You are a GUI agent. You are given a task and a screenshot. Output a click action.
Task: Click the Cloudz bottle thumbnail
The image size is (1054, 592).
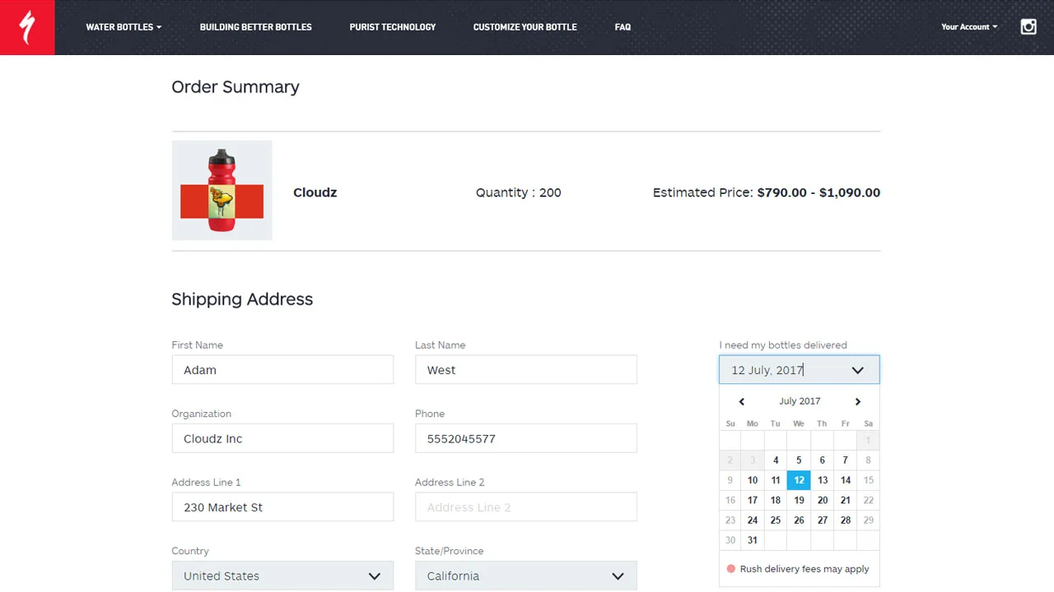tap(222, 191)
